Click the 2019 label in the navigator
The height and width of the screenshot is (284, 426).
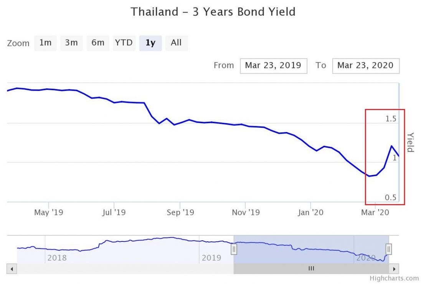pos(211,258)
